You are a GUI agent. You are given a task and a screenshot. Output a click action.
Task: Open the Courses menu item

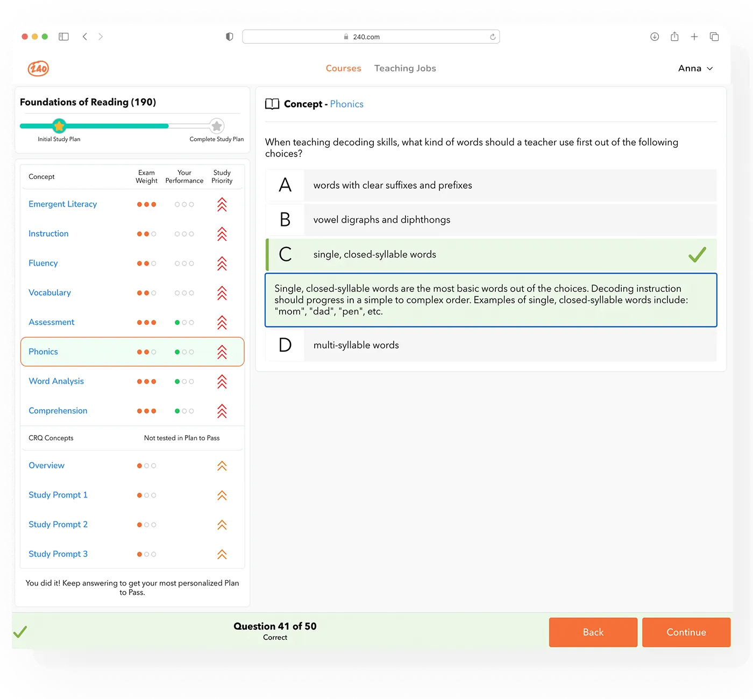coord(343,68)
